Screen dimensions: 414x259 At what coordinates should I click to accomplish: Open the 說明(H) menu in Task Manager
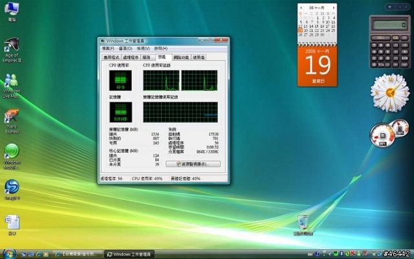pyautogui.click(x=161, y=49)
